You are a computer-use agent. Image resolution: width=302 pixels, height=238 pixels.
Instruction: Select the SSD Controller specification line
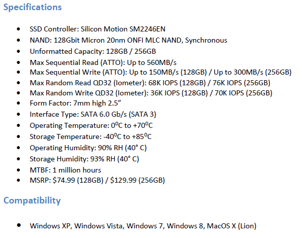[x=97, y=29]
